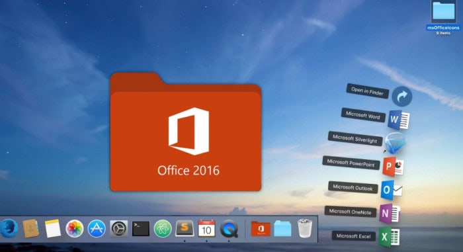Launch Photos app in the Dock

click(x=74, y=228)
